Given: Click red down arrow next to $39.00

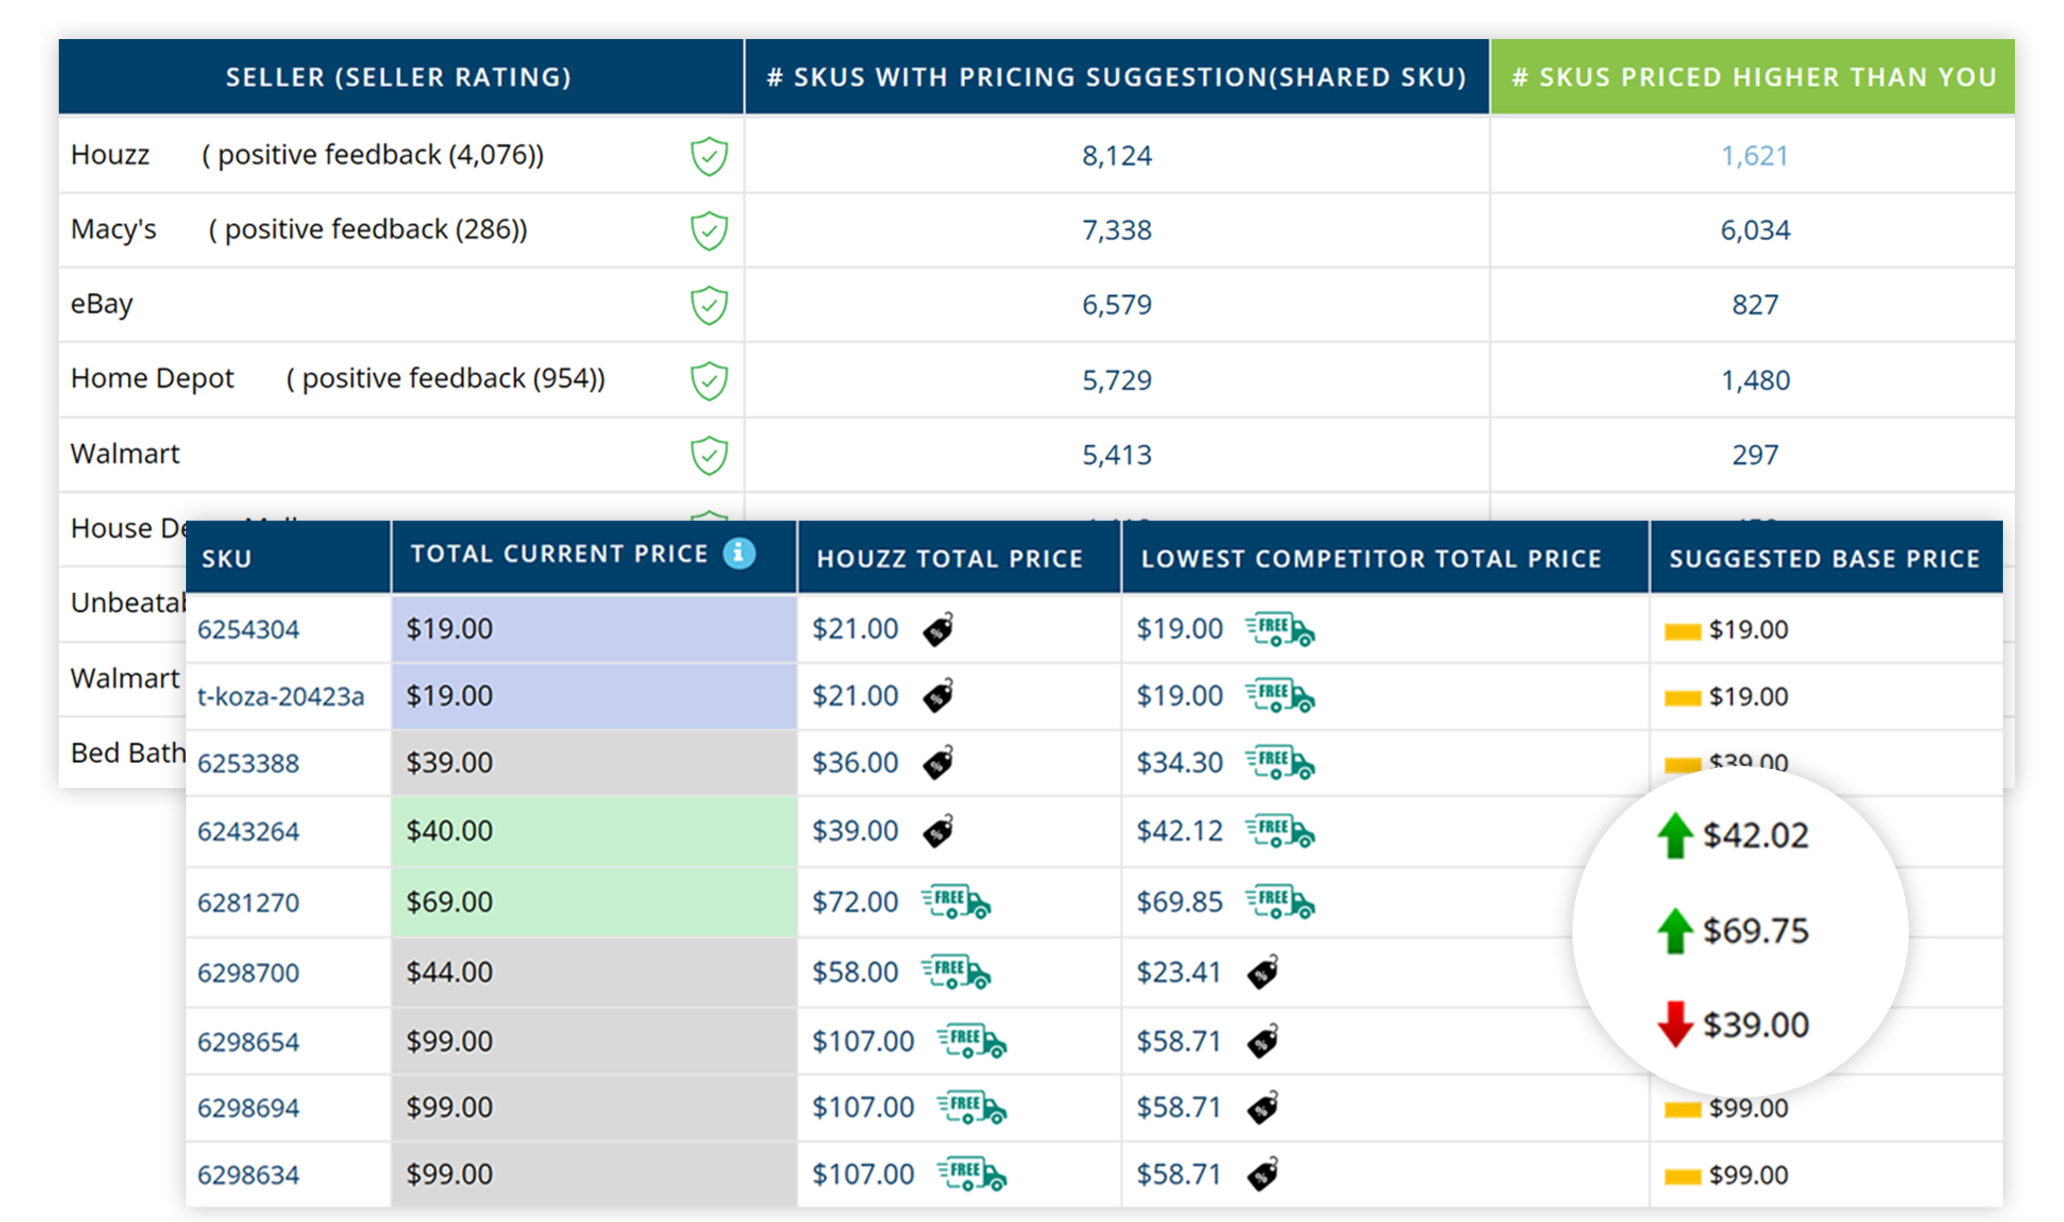Looking at the screenshot, I should click(1675, 1023).
